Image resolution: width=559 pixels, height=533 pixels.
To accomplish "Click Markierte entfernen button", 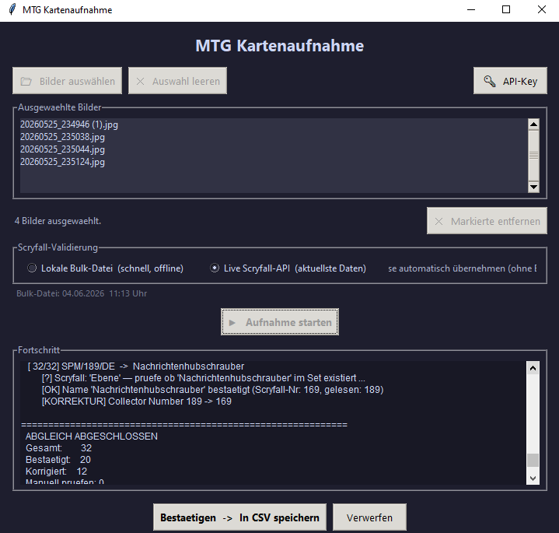I will [x=487, y=221].
